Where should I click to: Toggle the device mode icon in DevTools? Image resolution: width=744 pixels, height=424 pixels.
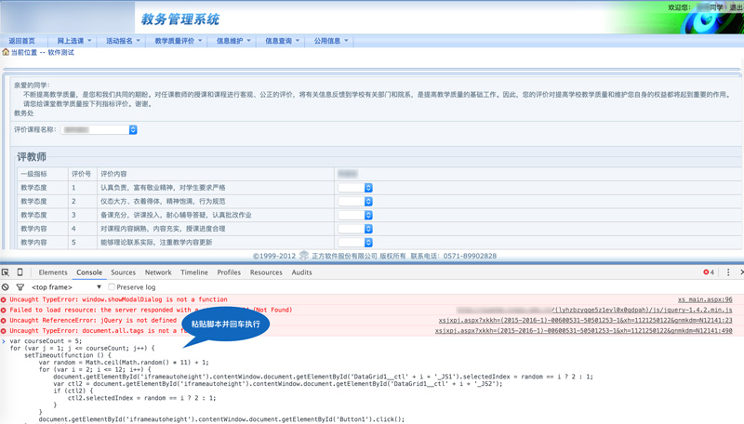click(x=20, y=272)
